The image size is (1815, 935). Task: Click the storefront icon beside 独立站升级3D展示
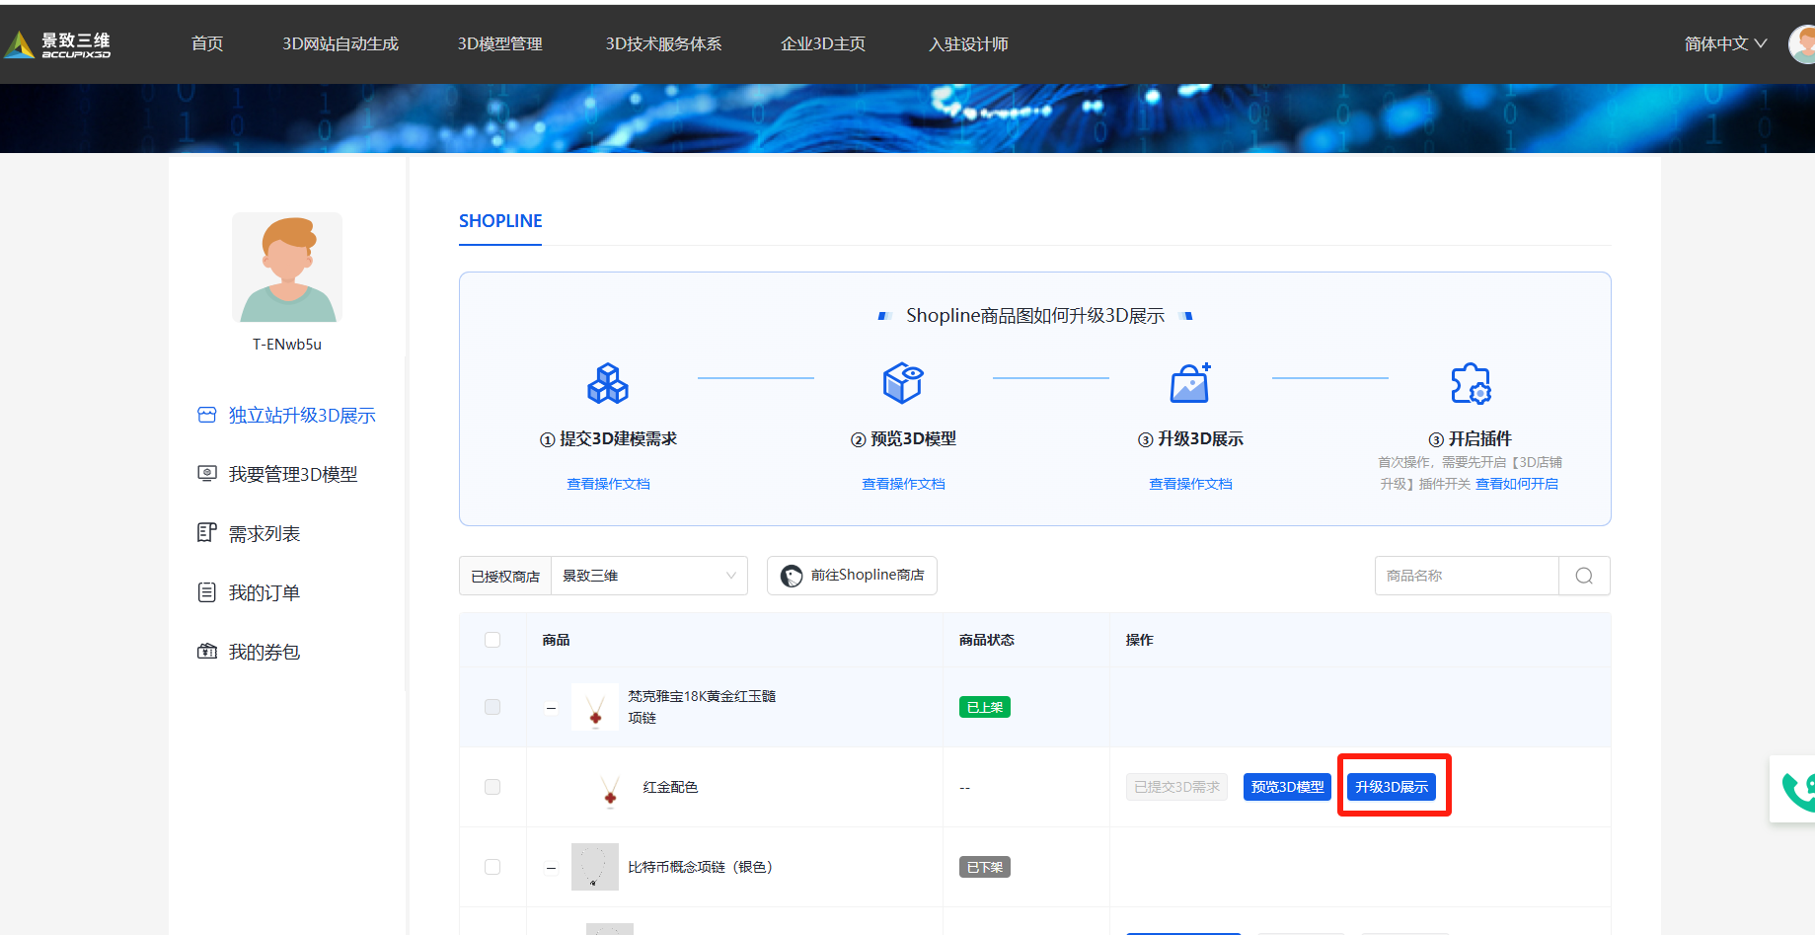206,415
